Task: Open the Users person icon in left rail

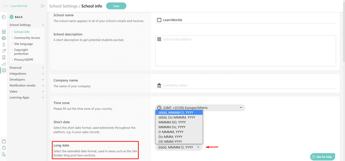Action: [4, 45]
